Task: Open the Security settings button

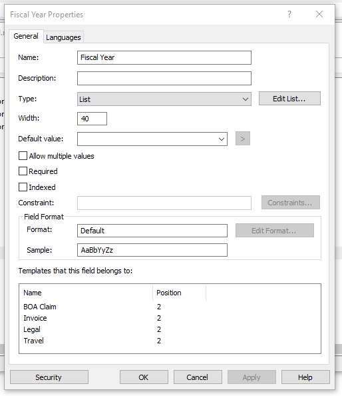Action: pos(49,377)
